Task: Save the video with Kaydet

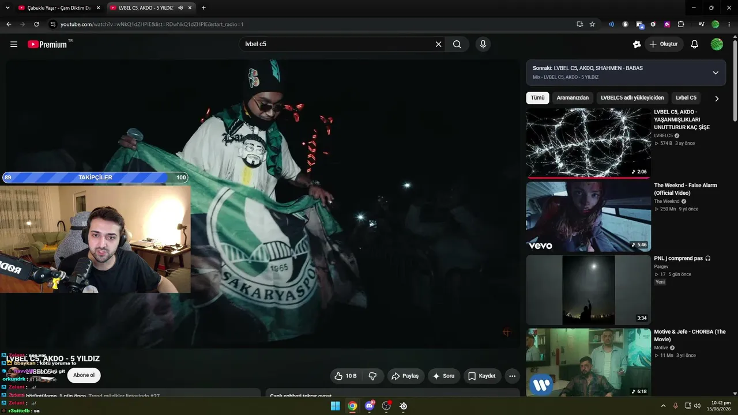Action: (482, 376)
